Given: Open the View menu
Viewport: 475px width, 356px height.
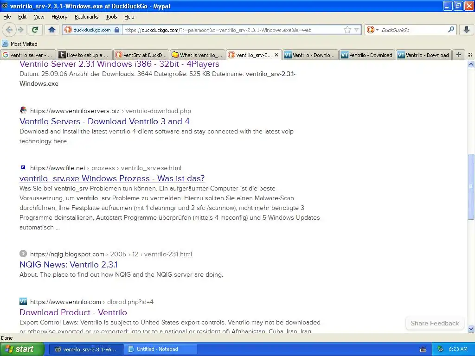Looking at the screenshot, I should click(x=39, y=17).
